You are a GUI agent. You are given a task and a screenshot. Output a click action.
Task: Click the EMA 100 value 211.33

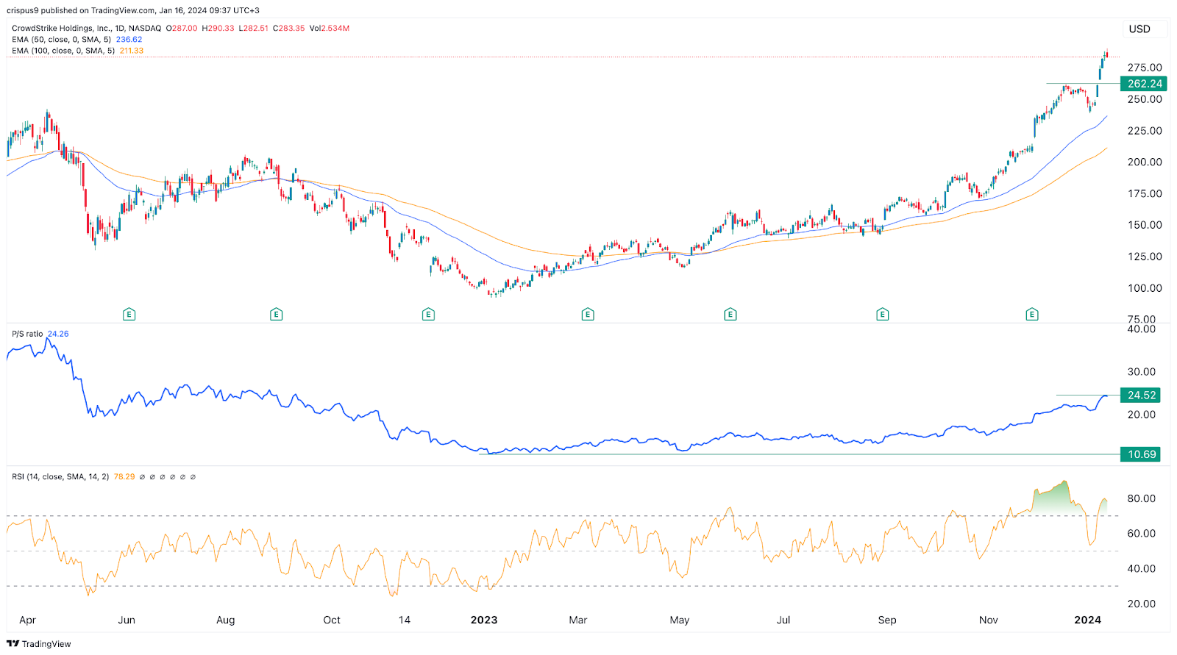click(132, 51)
